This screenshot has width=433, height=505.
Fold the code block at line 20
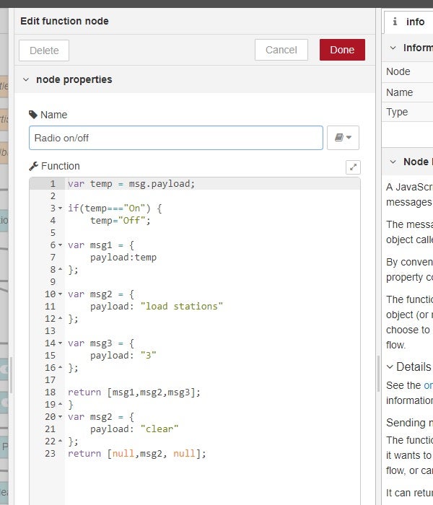60,417
